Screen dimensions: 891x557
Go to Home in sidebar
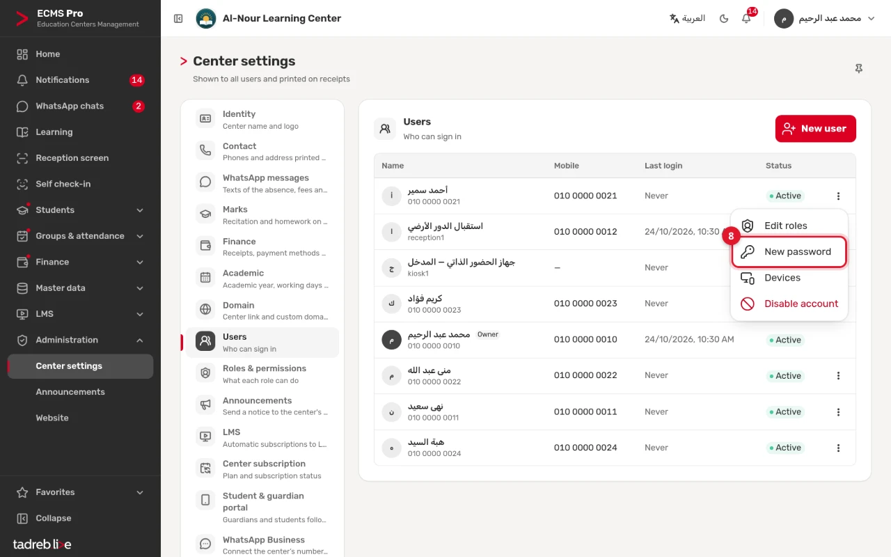(x=80, y=54)
